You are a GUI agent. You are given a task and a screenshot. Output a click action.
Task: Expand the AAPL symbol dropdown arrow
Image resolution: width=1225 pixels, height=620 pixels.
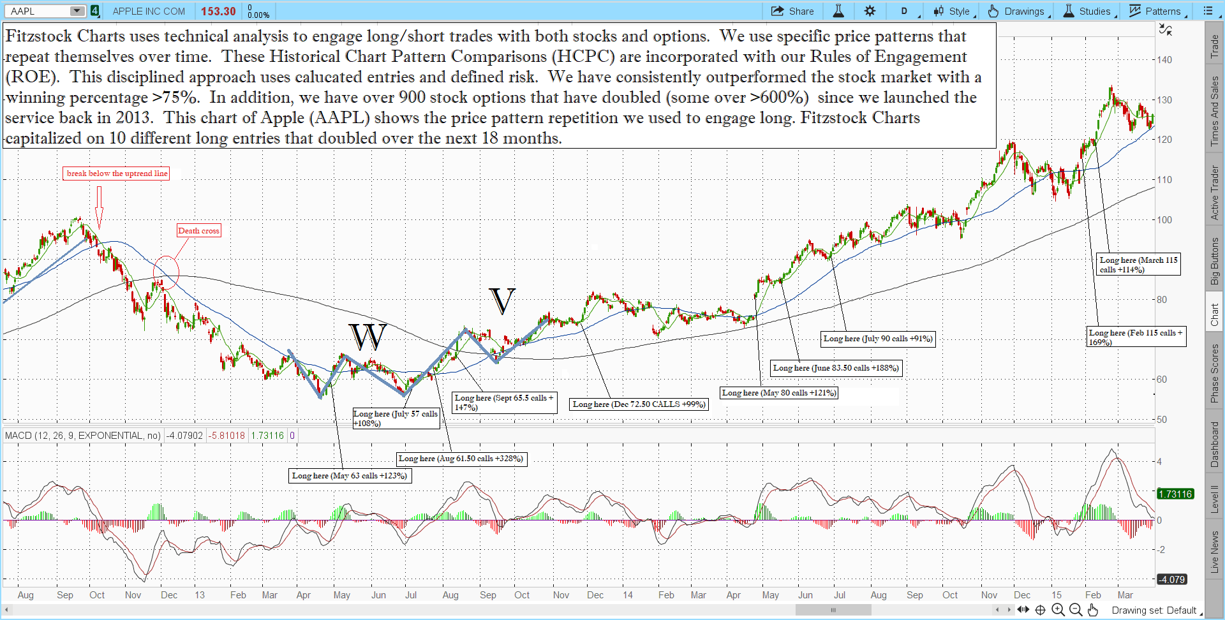tap(77, 11)
